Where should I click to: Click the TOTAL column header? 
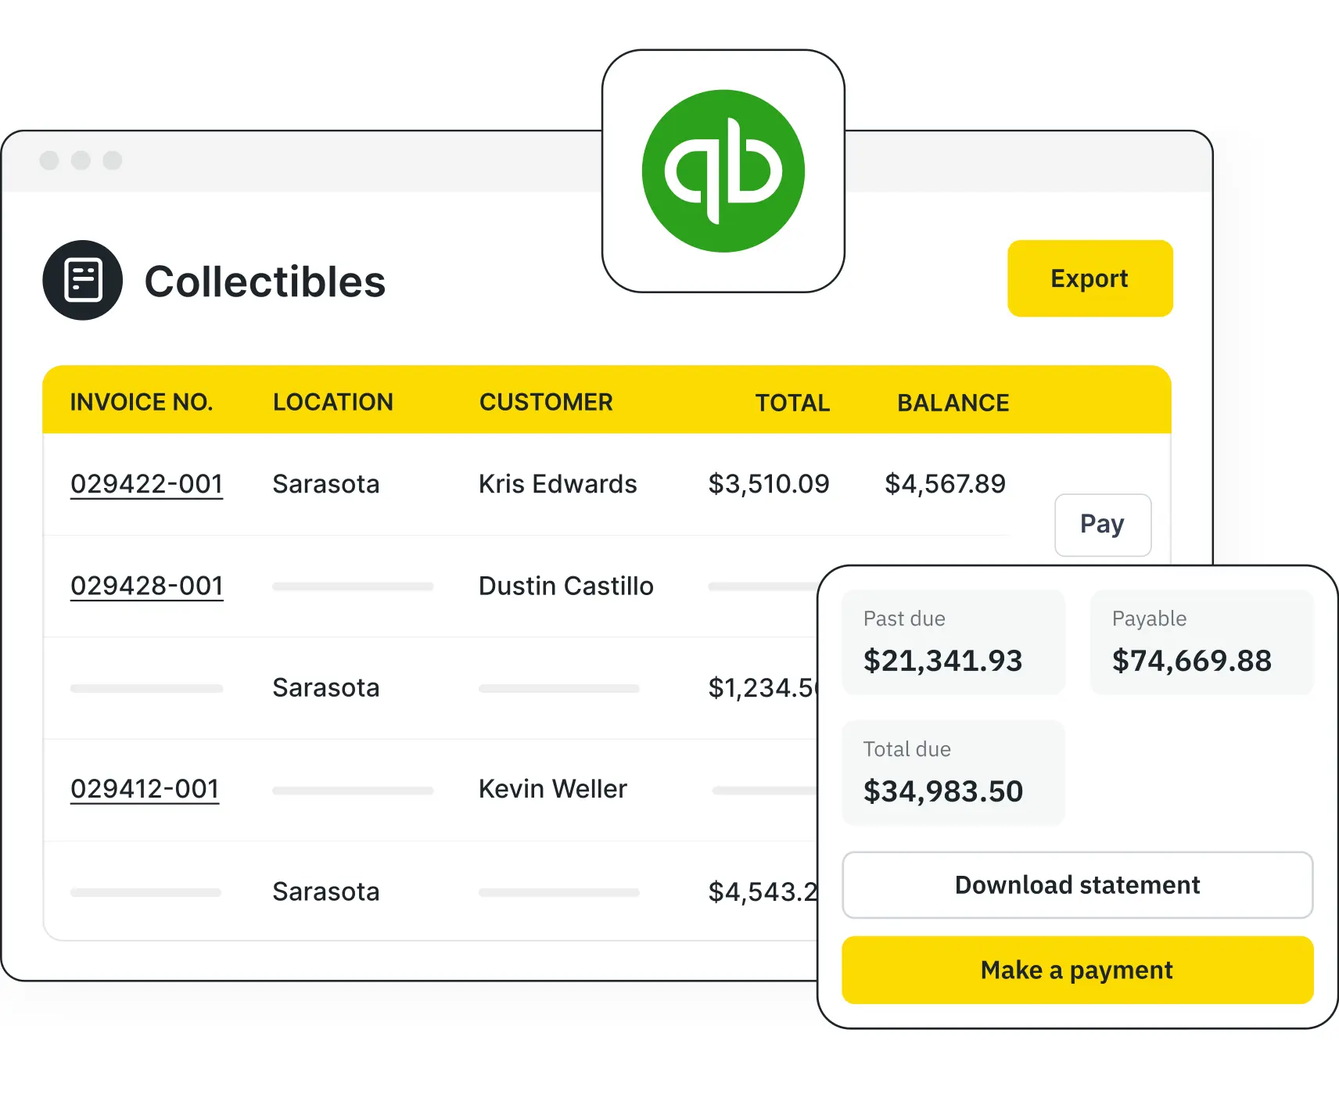792,402
